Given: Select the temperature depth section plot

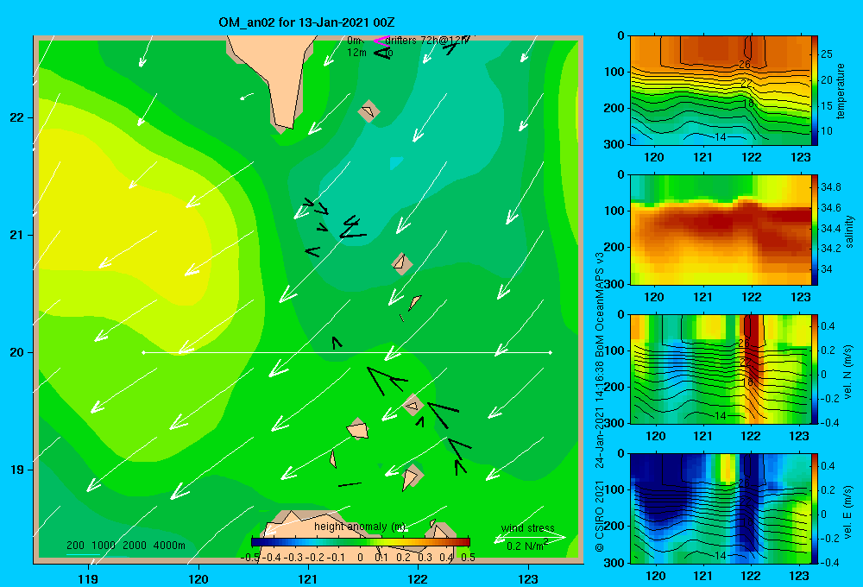Looking at the screenshot, I should coord(721,91).
